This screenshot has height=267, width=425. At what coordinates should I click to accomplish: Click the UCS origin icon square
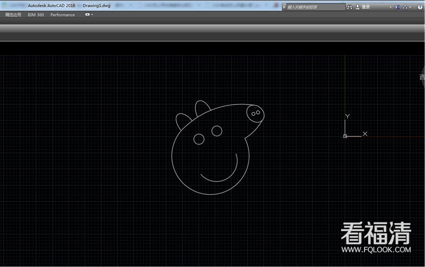coord(345,136)
